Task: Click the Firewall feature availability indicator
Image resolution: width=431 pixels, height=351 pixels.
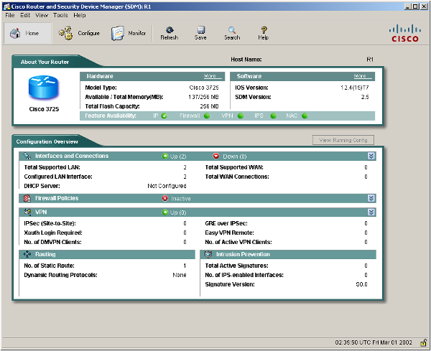Action: coord(207,116)
